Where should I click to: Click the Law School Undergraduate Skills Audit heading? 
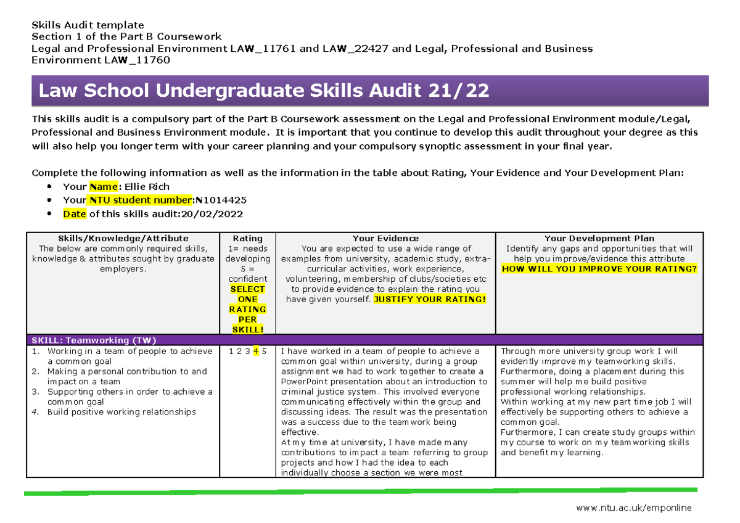pyautogui.click(x=262, y=90)
